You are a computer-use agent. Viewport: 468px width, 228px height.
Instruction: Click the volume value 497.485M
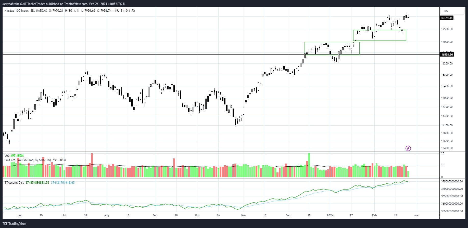pos(17,156)
